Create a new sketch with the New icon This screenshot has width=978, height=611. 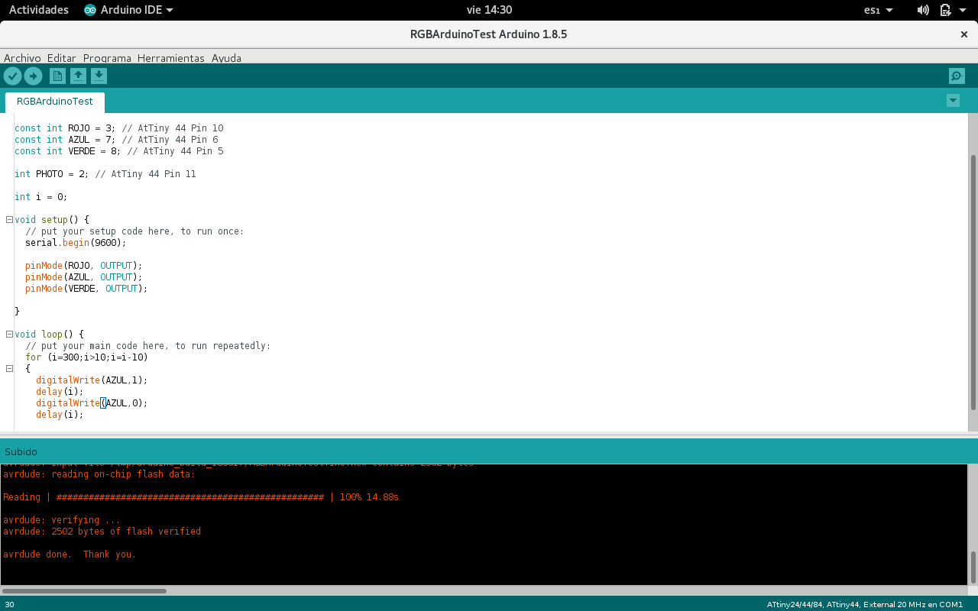[57, 76]
